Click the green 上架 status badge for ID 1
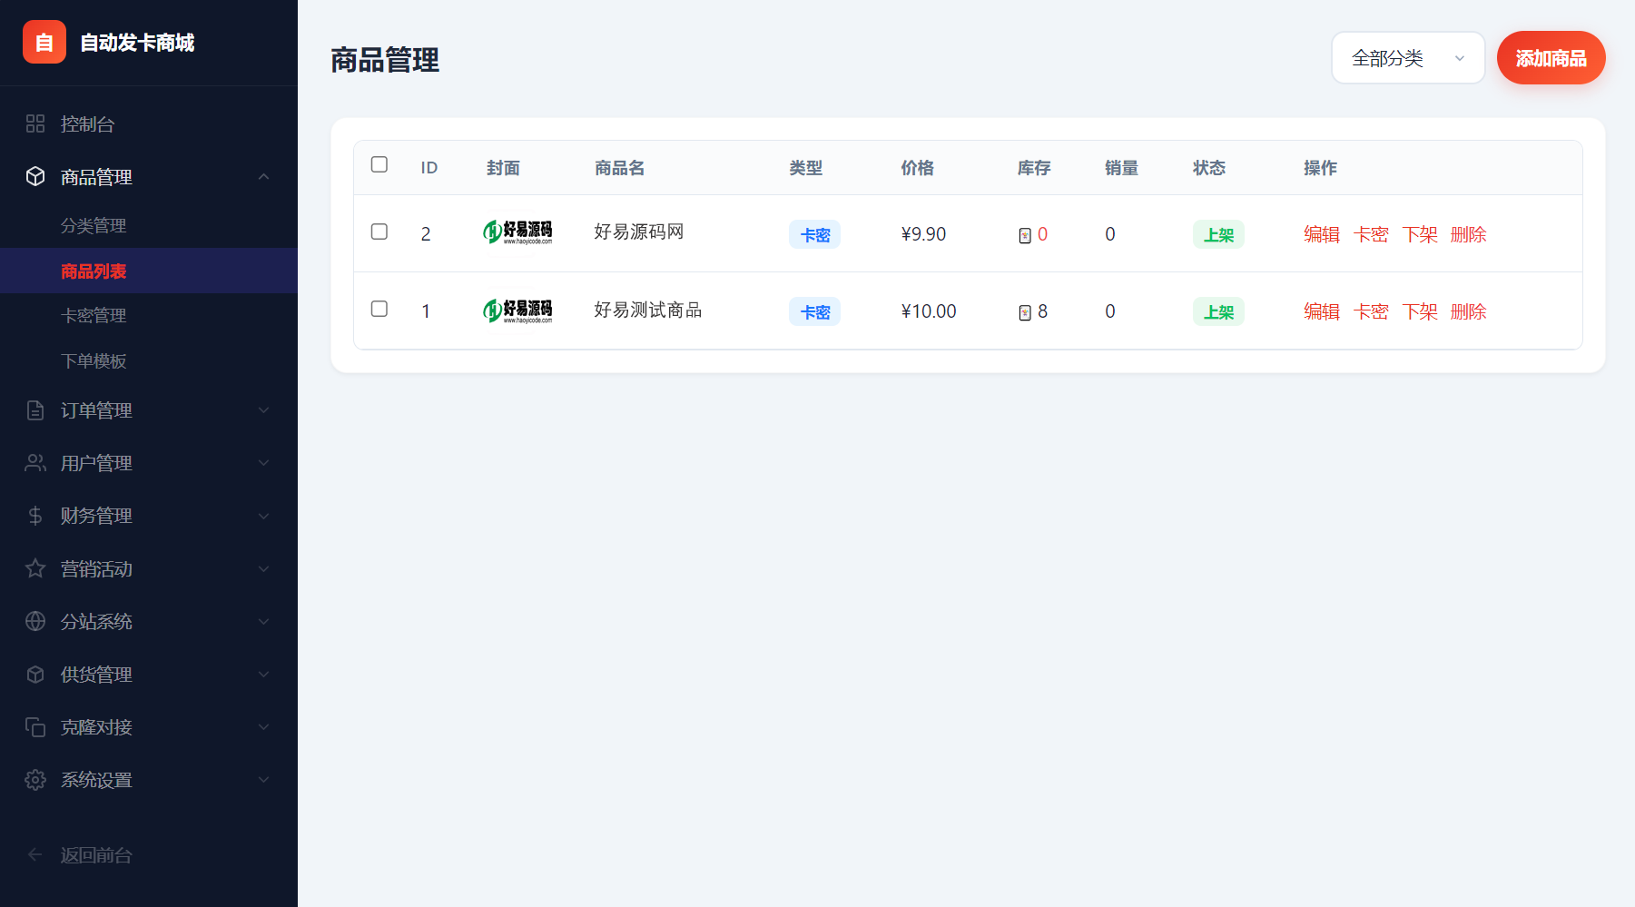 click(1217, 311)
